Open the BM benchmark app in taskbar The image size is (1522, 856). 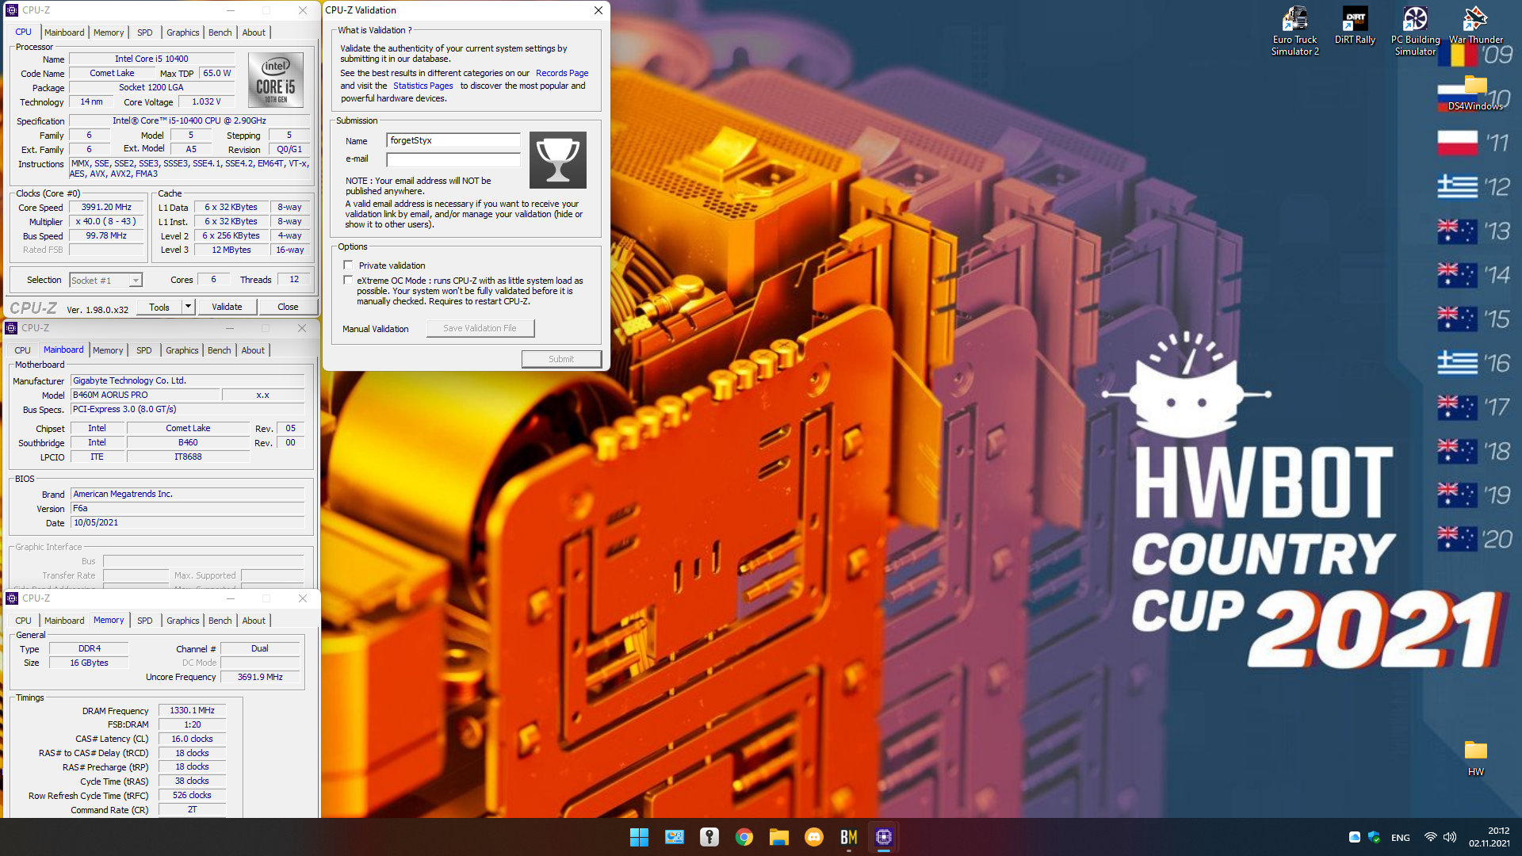(848, 837)
